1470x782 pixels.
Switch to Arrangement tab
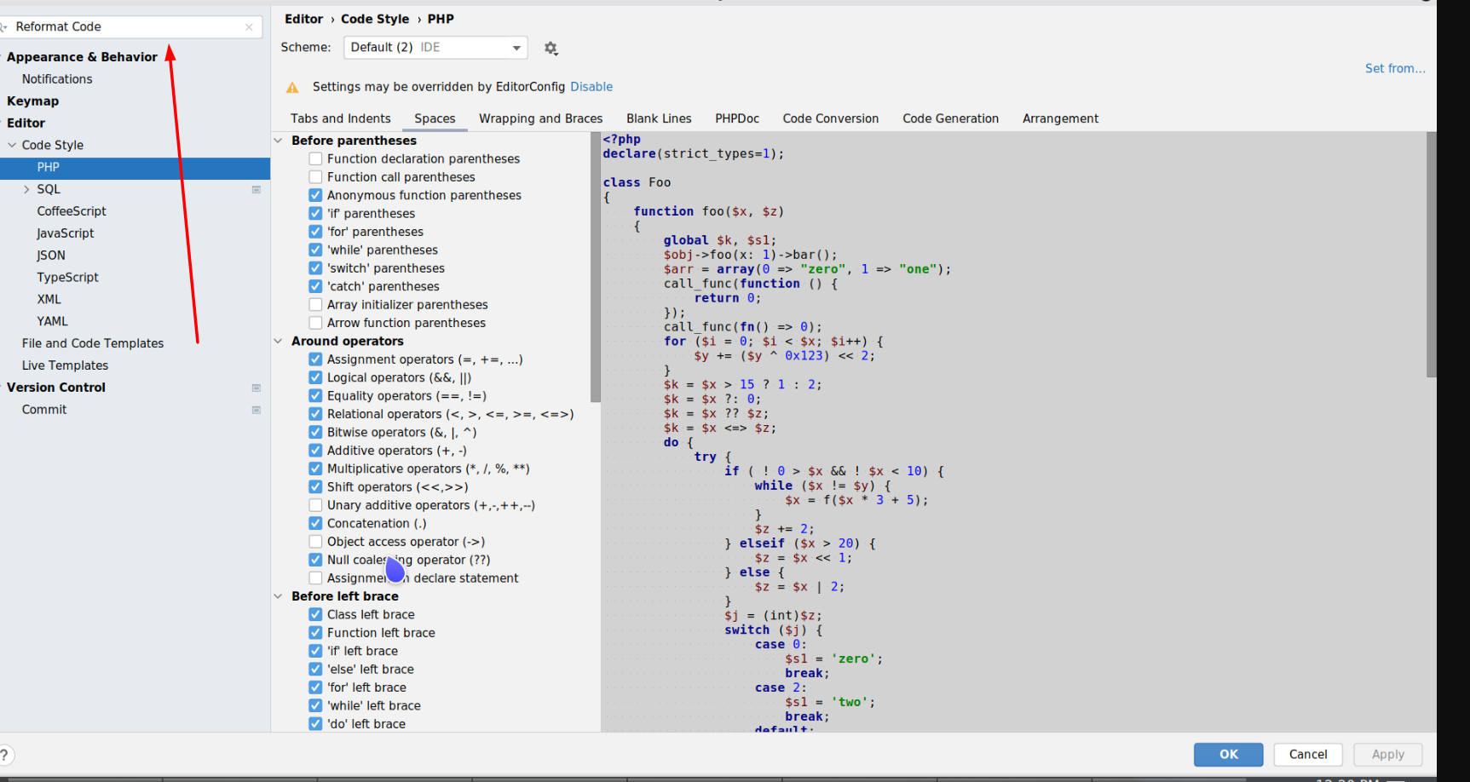[1060, 118]
